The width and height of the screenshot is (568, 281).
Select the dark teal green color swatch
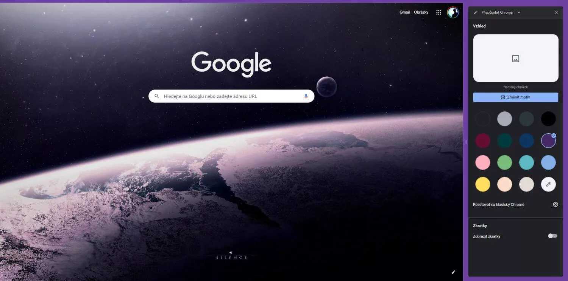coord(504,141)
